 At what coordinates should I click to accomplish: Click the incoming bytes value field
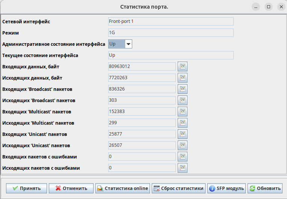coord(142,66)
